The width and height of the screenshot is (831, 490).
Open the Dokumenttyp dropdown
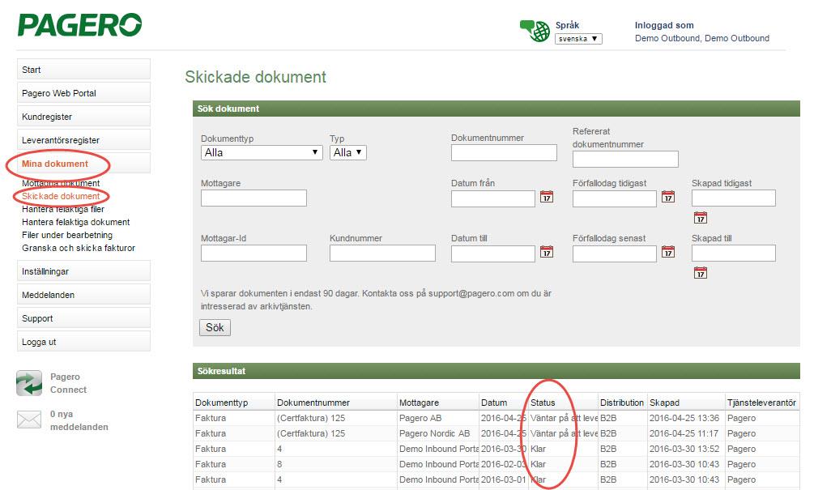(x=262, y=152)
